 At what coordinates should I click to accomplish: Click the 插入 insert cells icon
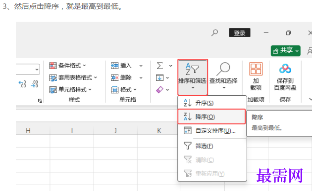coord(114,66)
